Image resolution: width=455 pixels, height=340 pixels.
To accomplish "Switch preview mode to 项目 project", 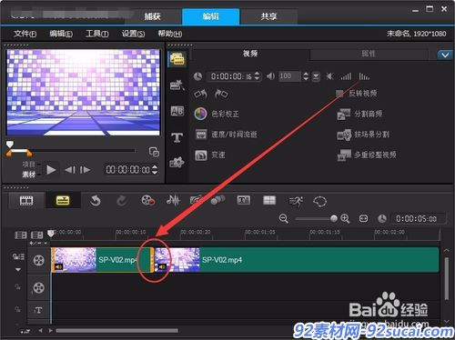I will coord(29,165).
